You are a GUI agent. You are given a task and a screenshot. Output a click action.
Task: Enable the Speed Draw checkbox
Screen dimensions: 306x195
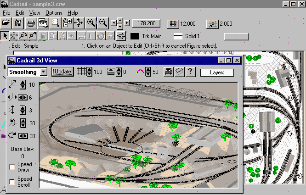click(12, 167)
